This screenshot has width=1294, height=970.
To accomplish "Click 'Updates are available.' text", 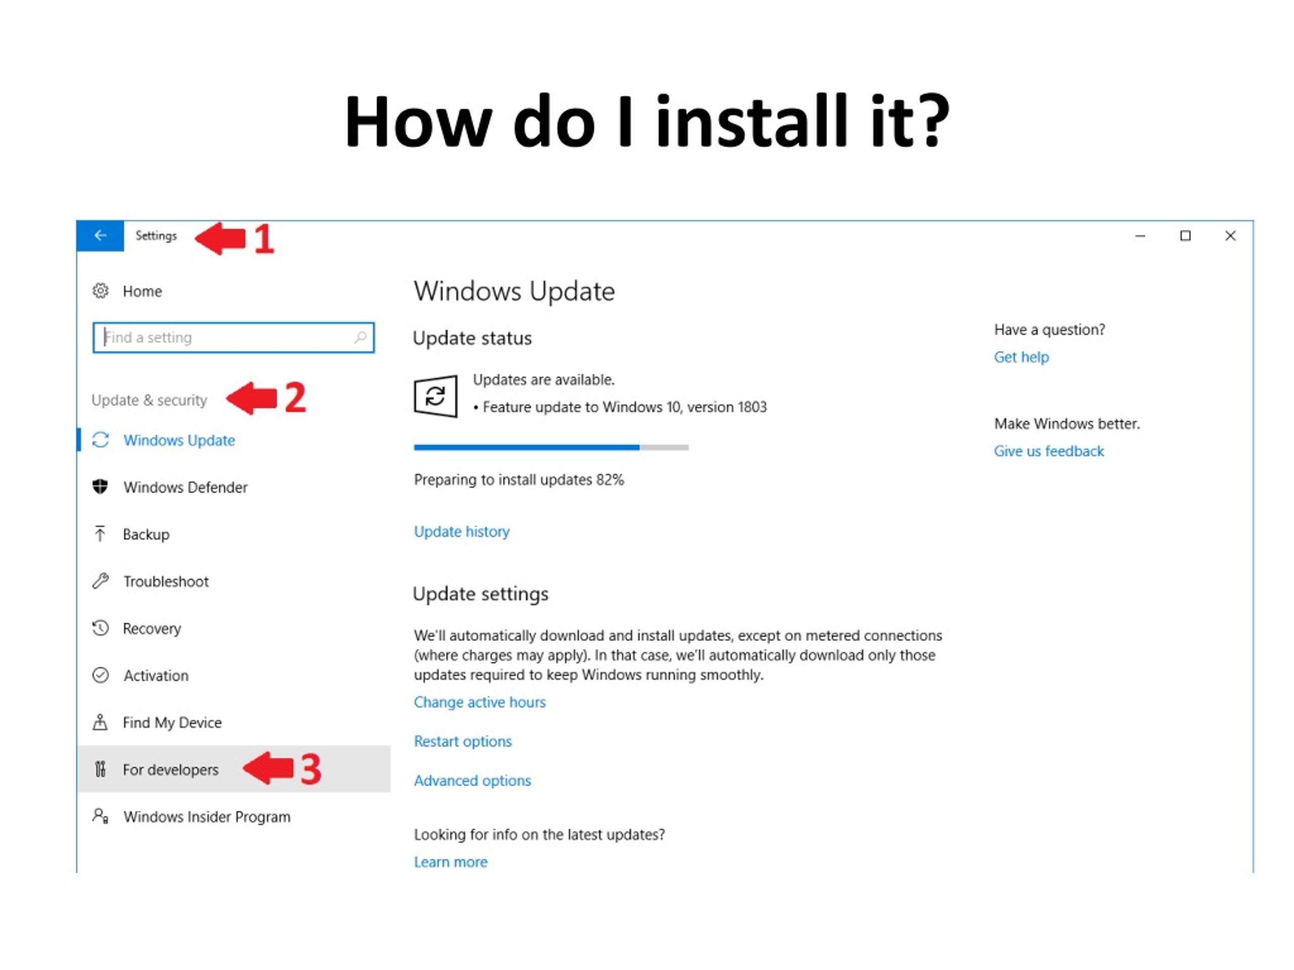I will [543, 380].
